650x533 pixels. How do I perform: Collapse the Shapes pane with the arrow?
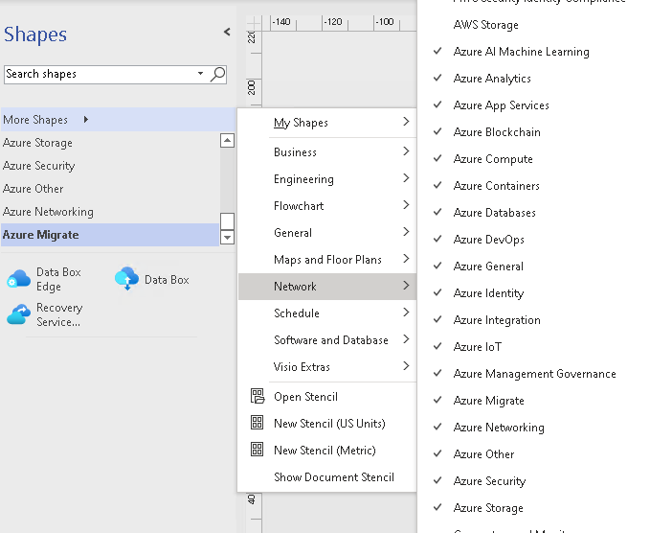[x=227, y=32]
